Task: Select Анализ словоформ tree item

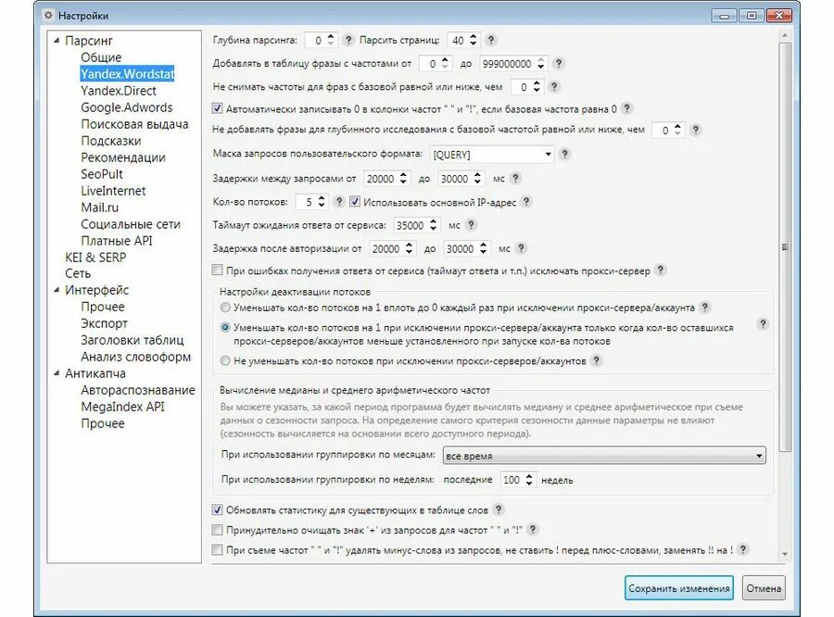Action: (135, 357)
